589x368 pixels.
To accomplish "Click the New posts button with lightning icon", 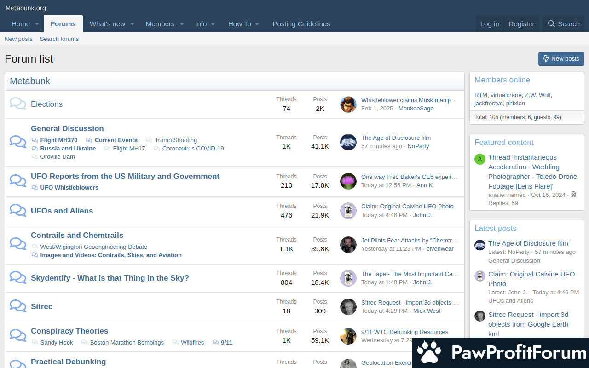I will tap(561, 59).
